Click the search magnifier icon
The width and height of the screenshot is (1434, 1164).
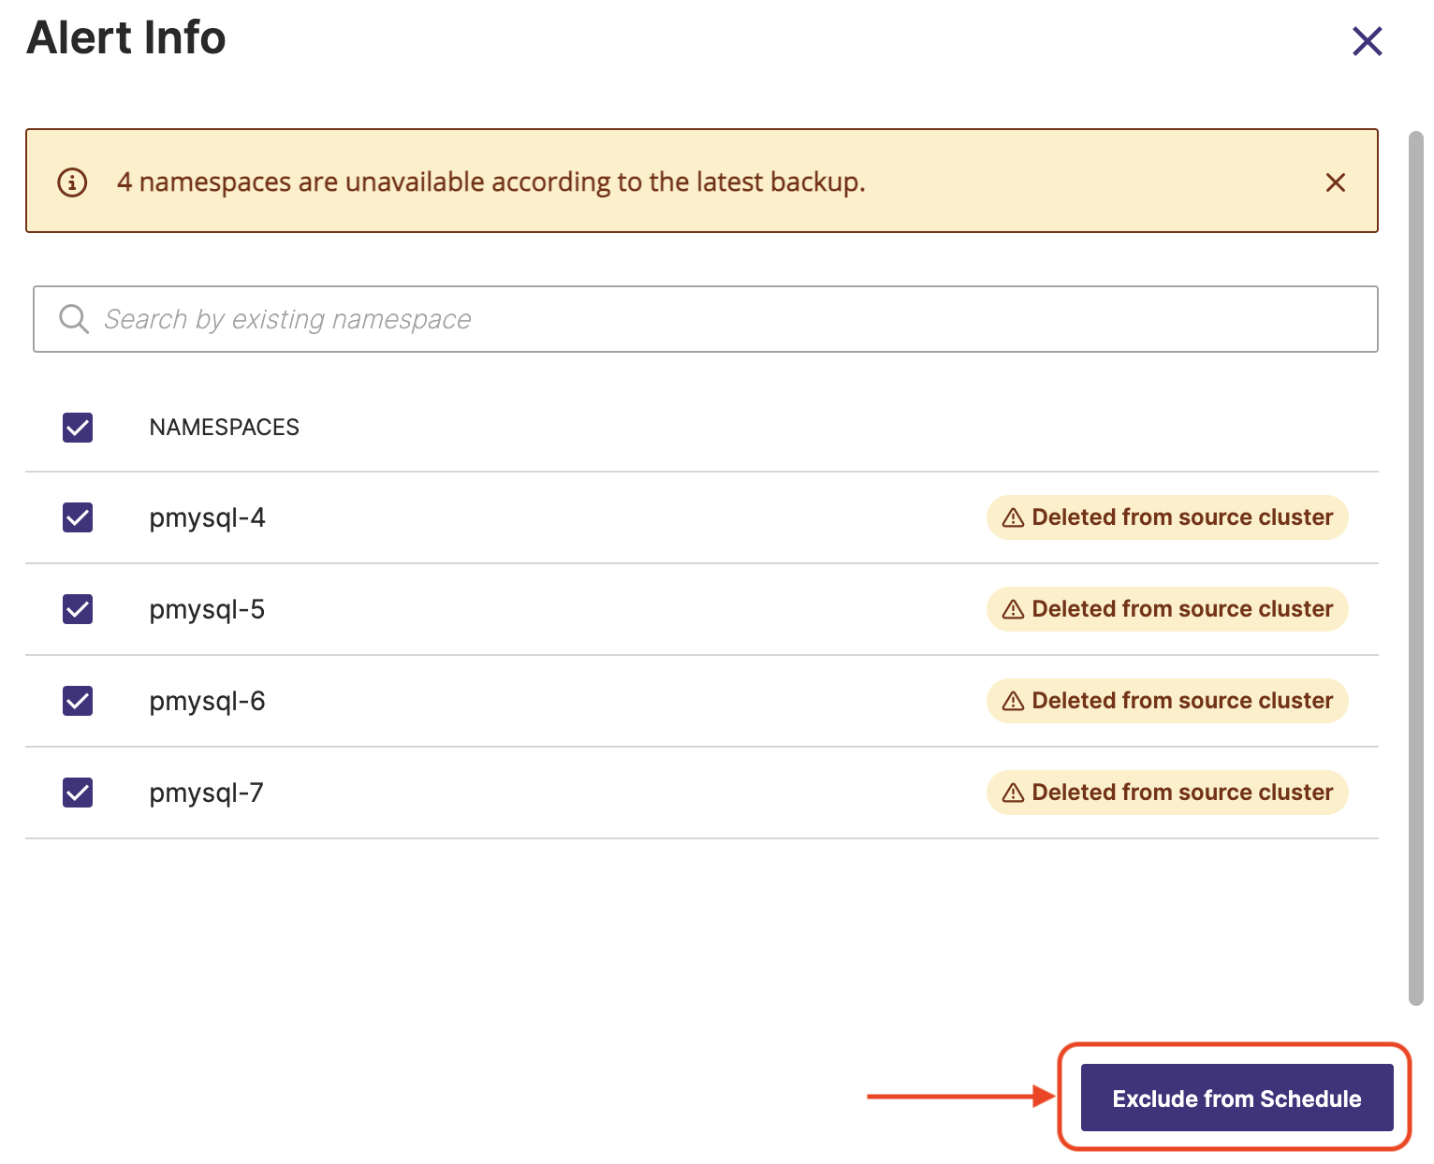[x=73, y=319]
